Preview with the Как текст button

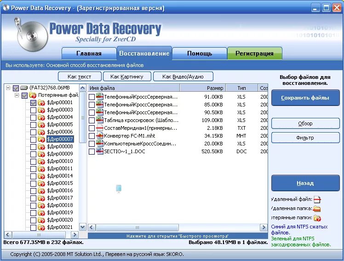[x=80, y=77]
